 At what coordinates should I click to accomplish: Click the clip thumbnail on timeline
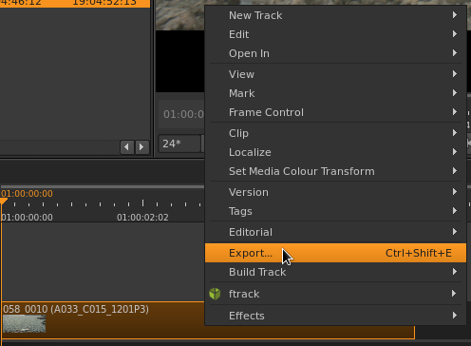click(x=25, y=323)
